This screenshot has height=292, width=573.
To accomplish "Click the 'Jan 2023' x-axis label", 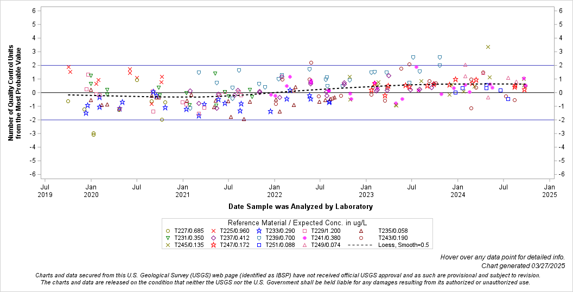I will pyautogui.click(x=366, y=191).
